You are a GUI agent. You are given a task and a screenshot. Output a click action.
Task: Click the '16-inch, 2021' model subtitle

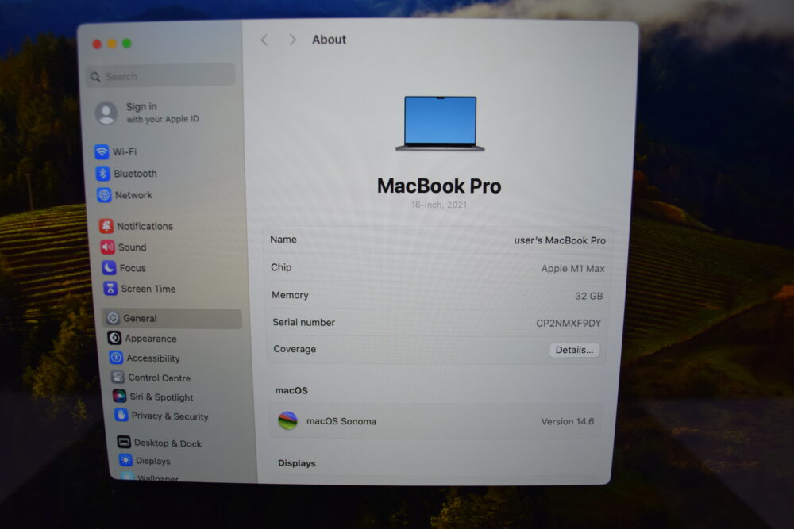439,205
